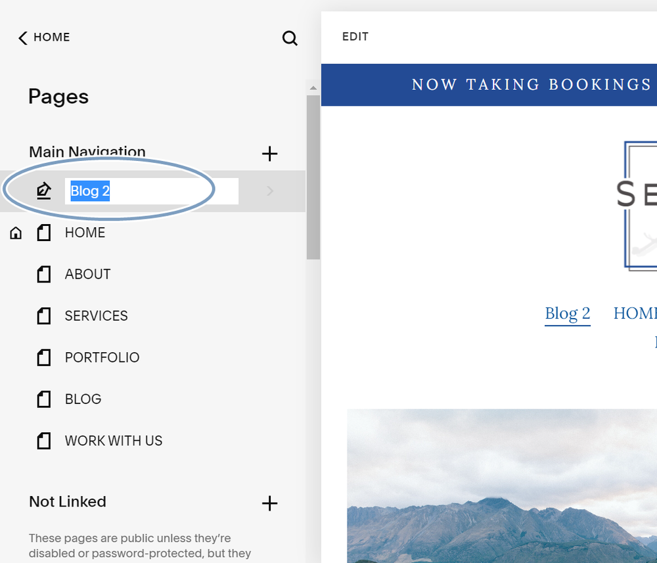The height and width of the screenshot is (563, 657).
Task: Click the page icon next to ABOUT
Action: [x=43, y=274]
